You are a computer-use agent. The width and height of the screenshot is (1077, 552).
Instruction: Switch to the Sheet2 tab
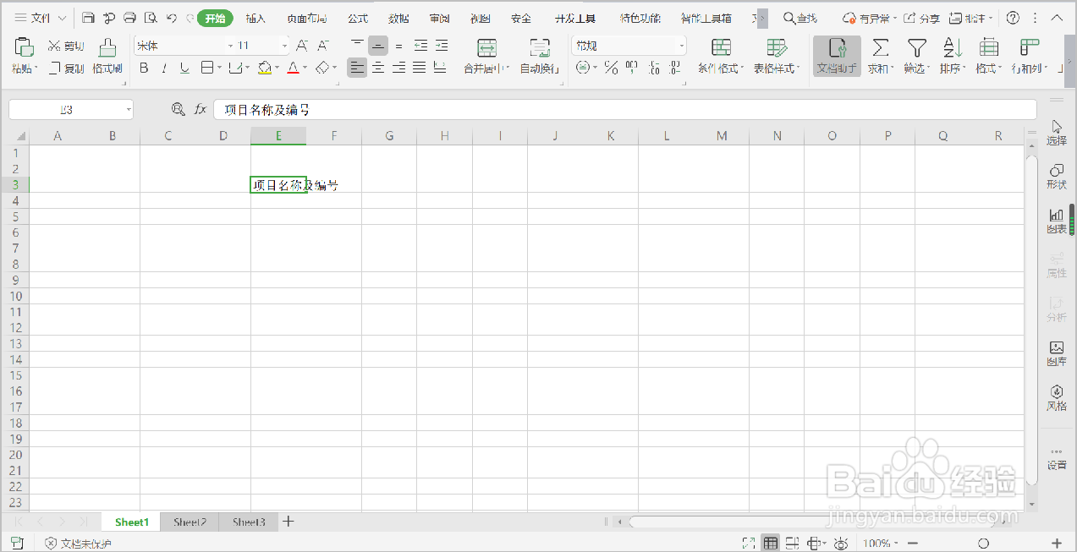point(190,522)
